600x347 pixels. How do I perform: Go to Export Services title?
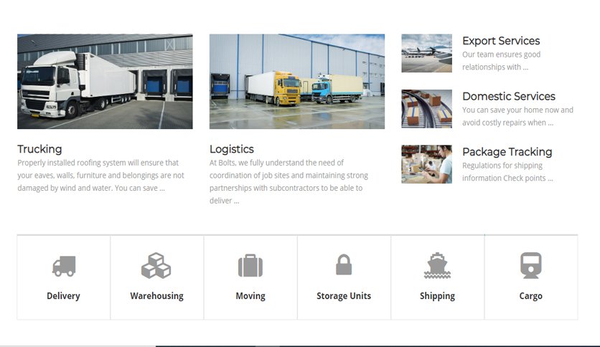(501, 41)
